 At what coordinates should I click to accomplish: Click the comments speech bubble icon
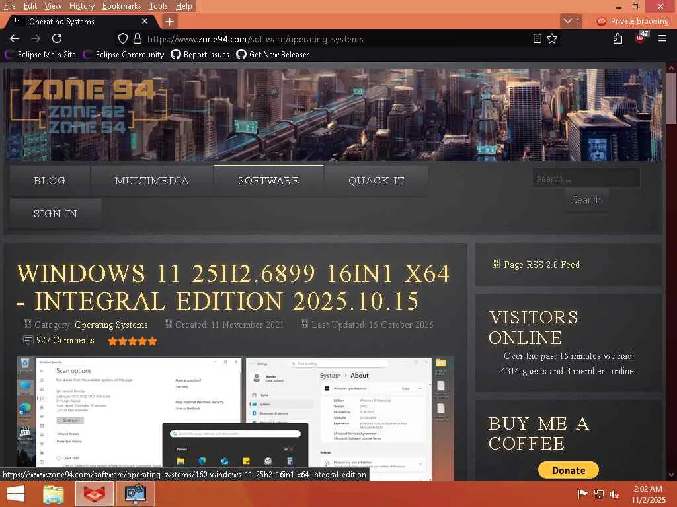coord(28,340)
